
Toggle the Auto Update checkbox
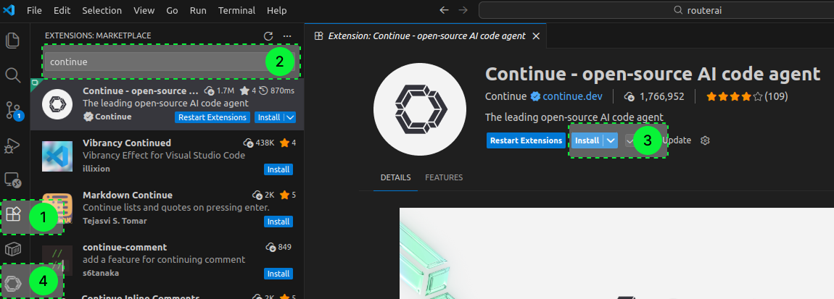click(629, 140)
